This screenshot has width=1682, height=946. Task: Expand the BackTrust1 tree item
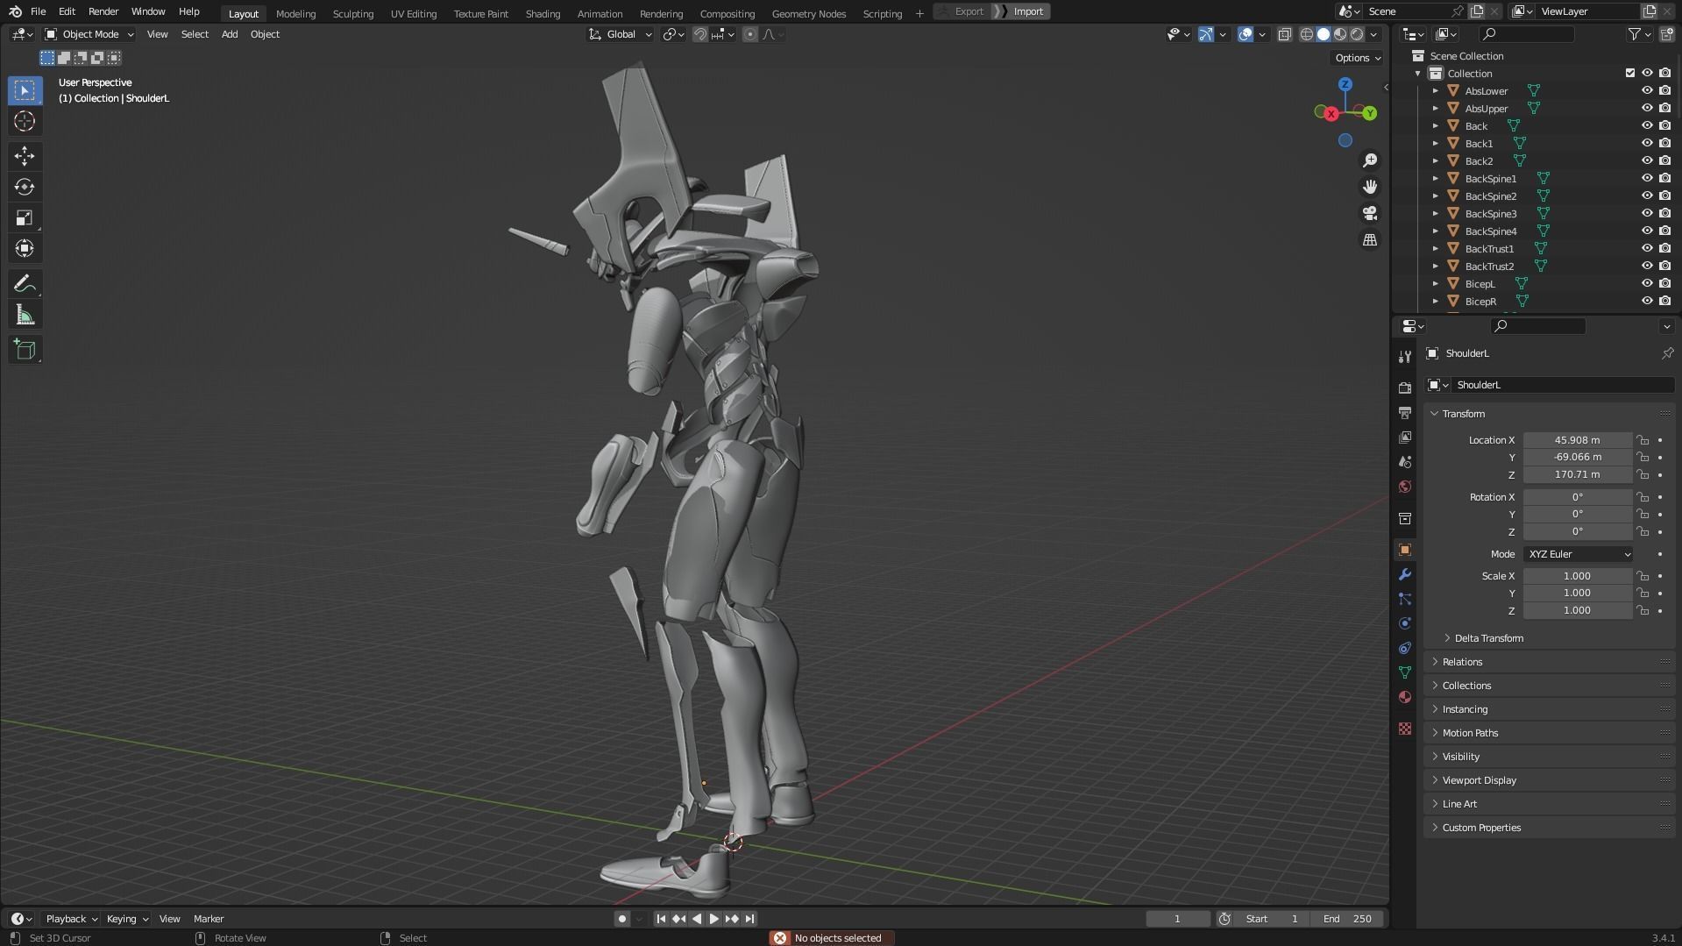tap(1436, 249)
